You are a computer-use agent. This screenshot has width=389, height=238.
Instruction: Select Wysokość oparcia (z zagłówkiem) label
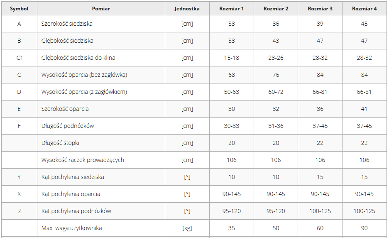(x=84, y=92)
